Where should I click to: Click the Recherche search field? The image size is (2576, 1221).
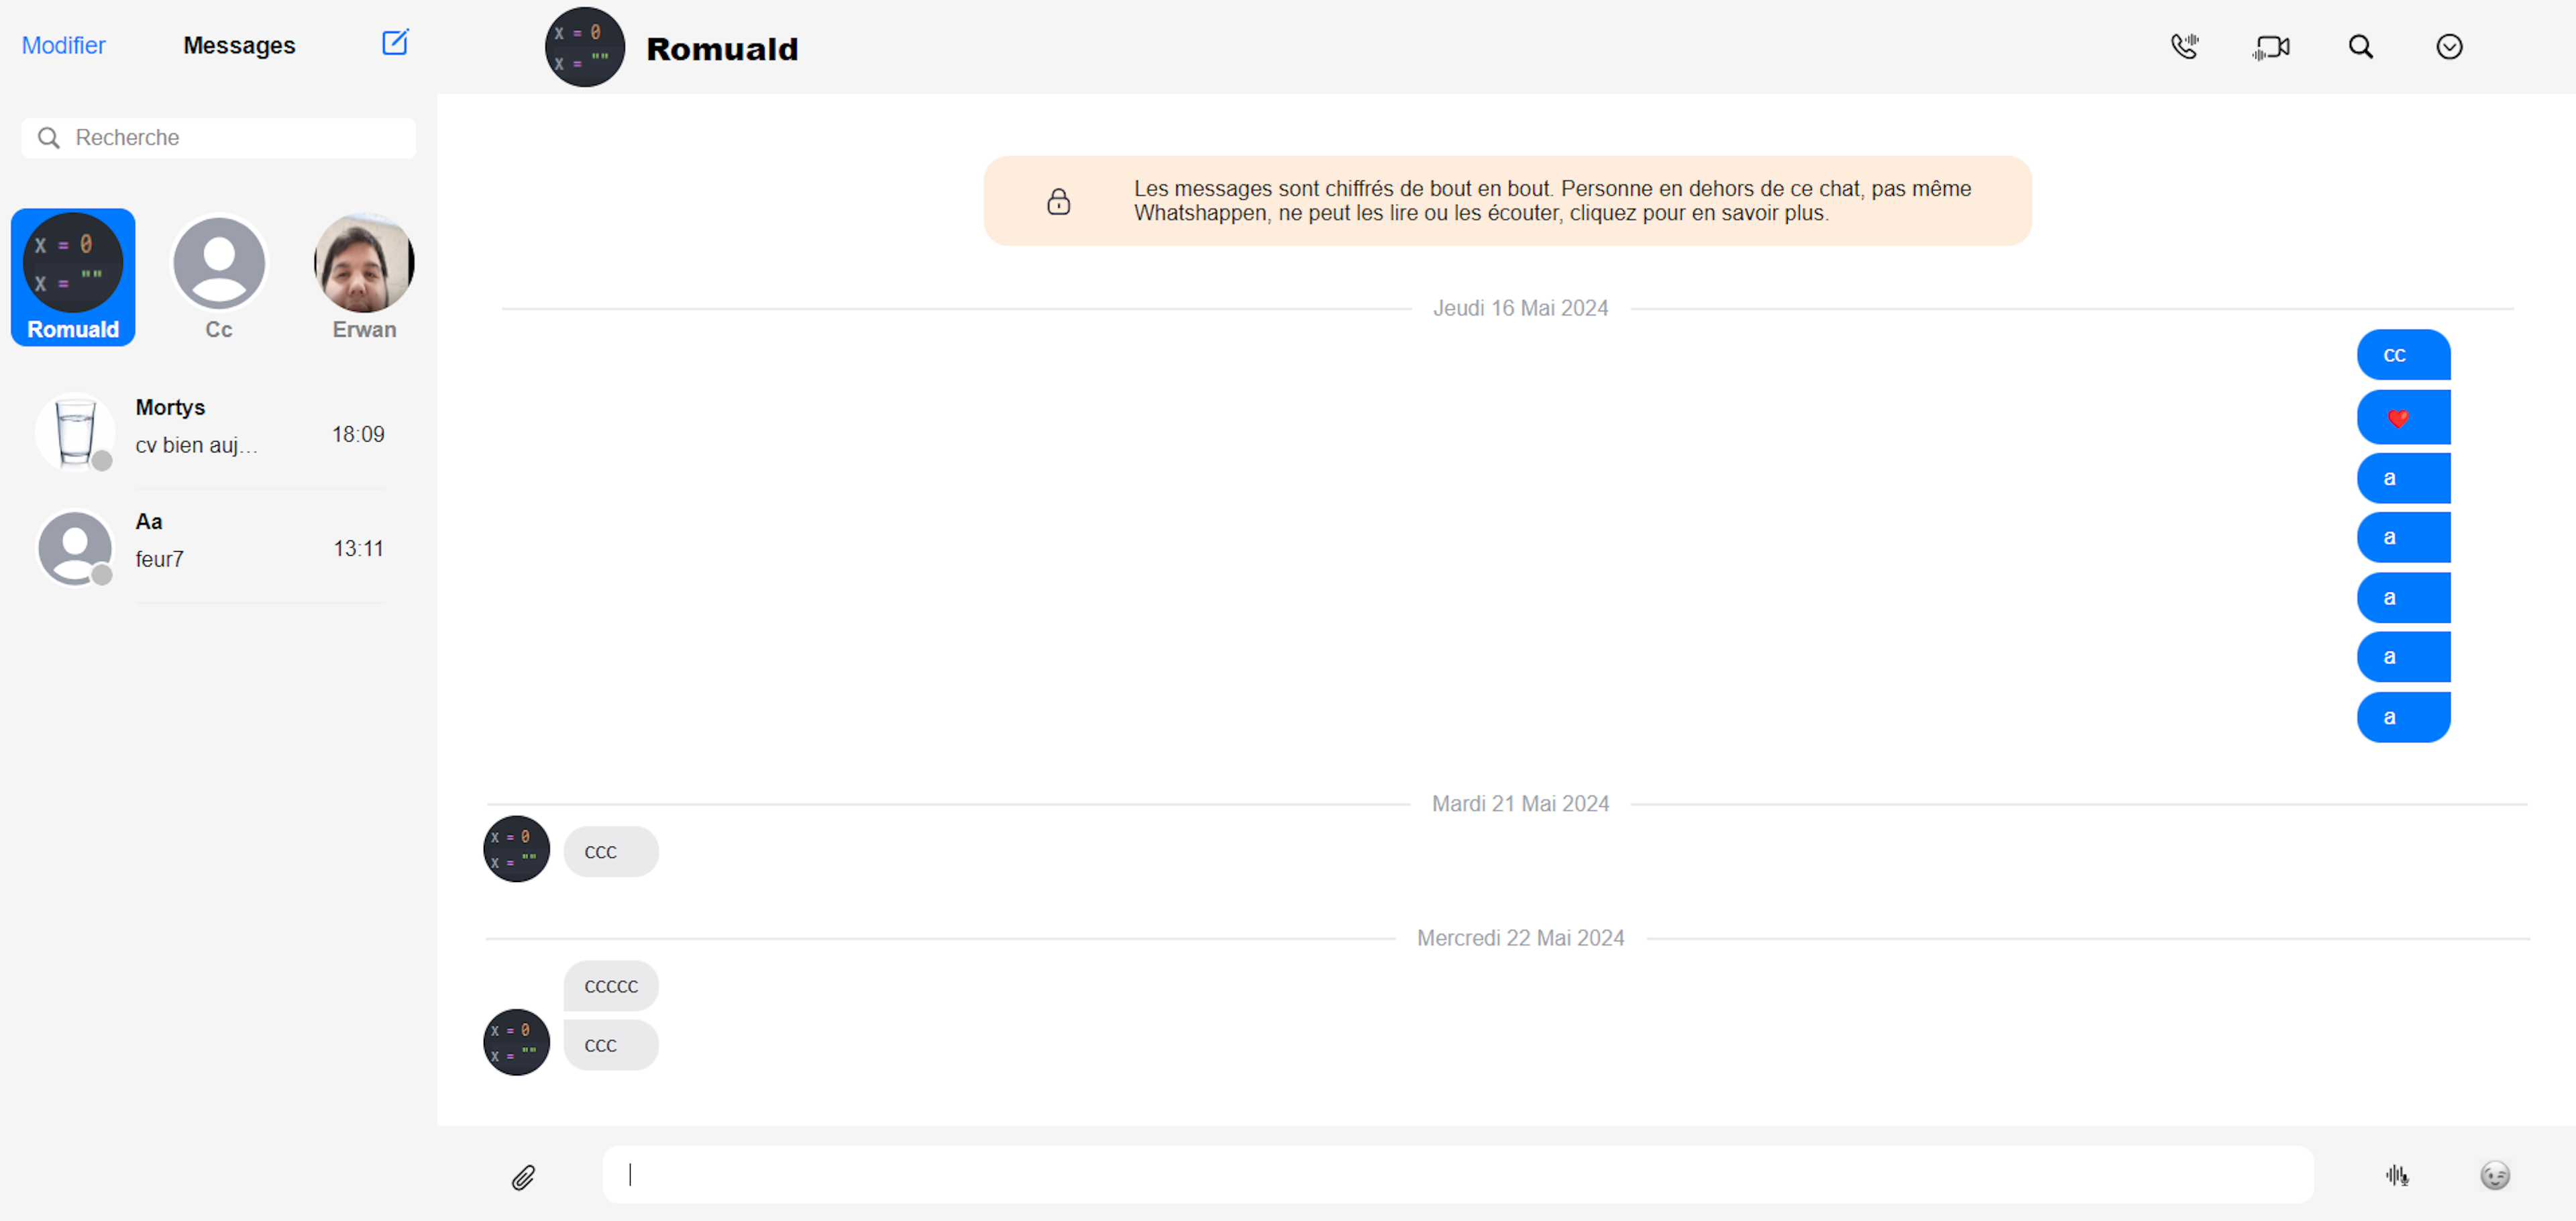[x=218, y=138]
